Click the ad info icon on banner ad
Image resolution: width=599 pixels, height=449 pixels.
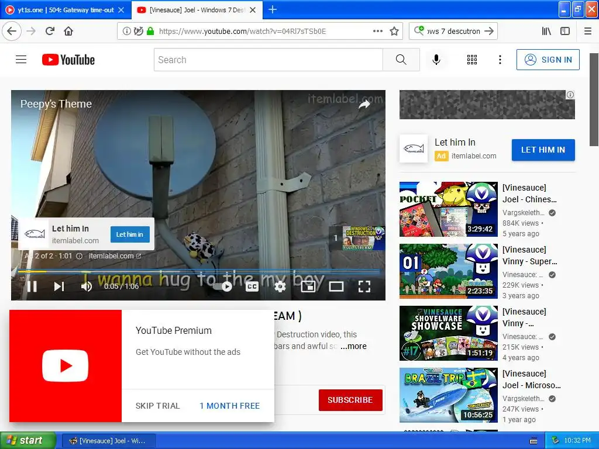tap(570, 95)
